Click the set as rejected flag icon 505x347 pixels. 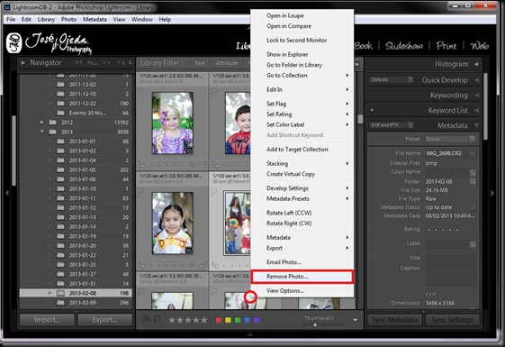pyautogui.click(x=157, y=320)
